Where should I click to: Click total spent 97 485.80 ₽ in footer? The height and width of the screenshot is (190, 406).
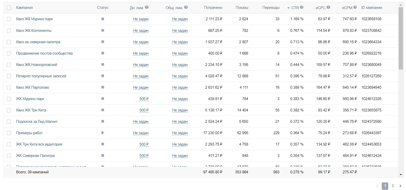pyautogui.click(x=213, y=172)
